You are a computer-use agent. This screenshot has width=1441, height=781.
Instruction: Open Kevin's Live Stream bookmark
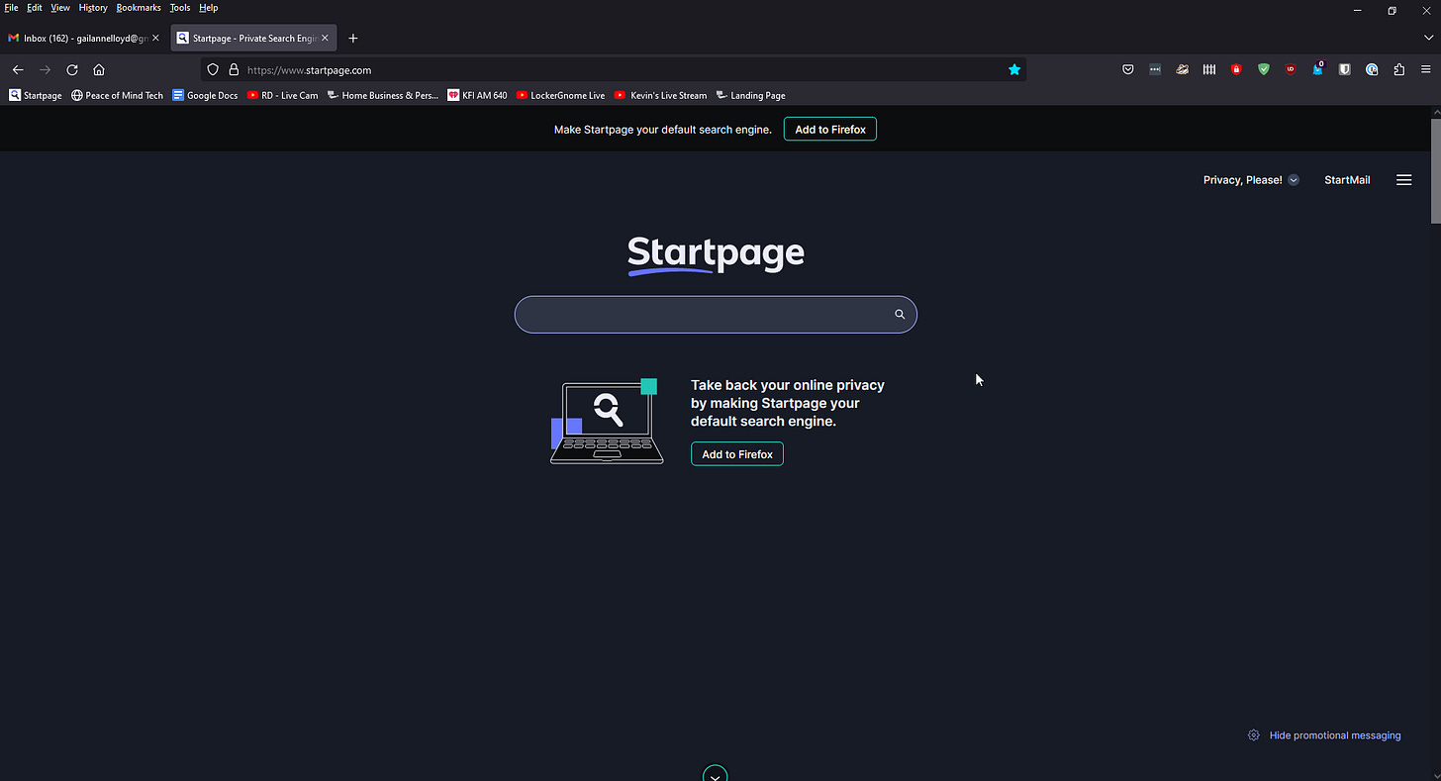point(661,96)
